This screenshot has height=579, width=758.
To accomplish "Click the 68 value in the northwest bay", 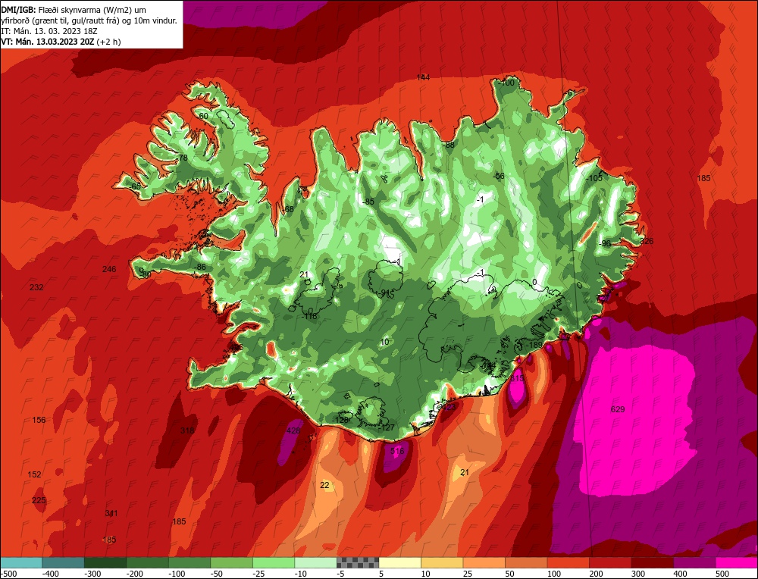I will [289, 210].
